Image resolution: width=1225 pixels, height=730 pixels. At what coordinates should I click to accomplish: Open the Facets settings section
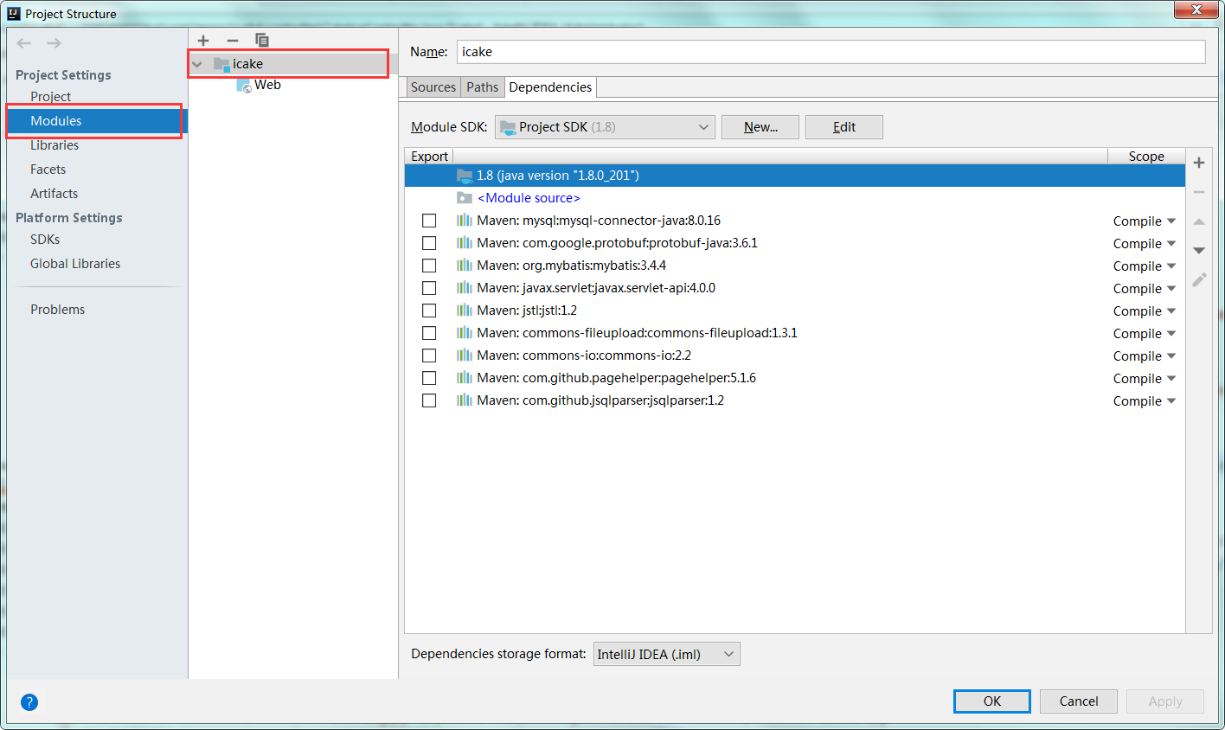pos(48,170)
